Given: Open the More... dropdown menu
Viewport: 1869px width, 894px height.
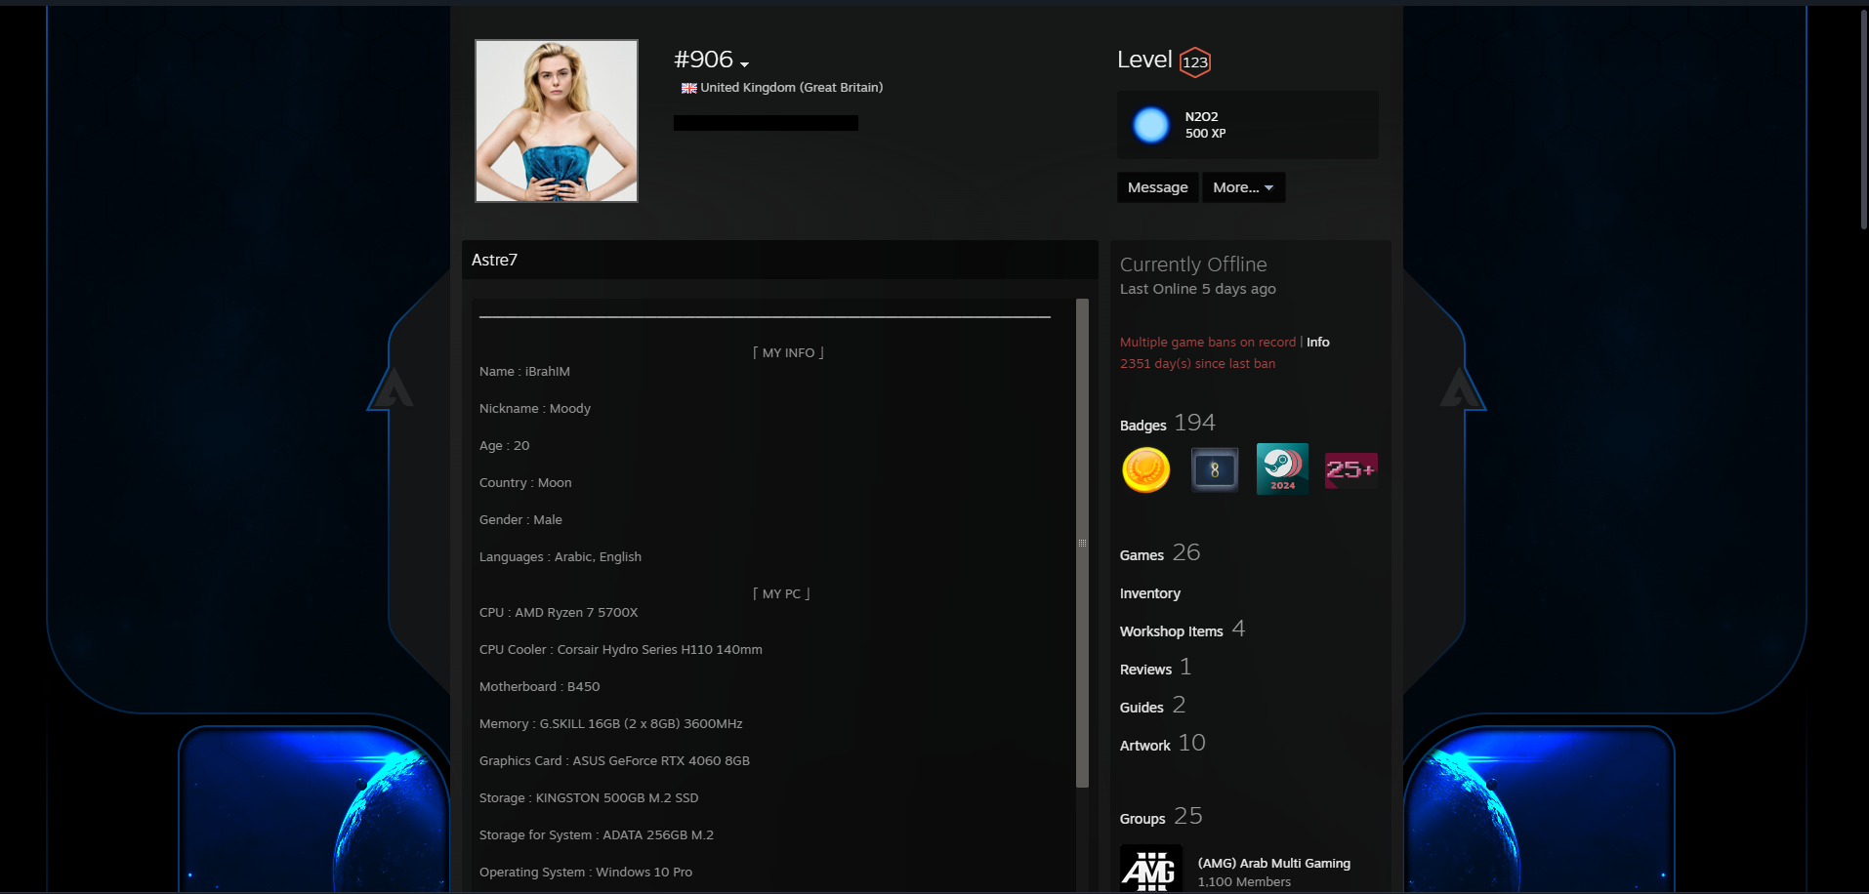Looking at the screenshot, I should (x=1243, y=187).
